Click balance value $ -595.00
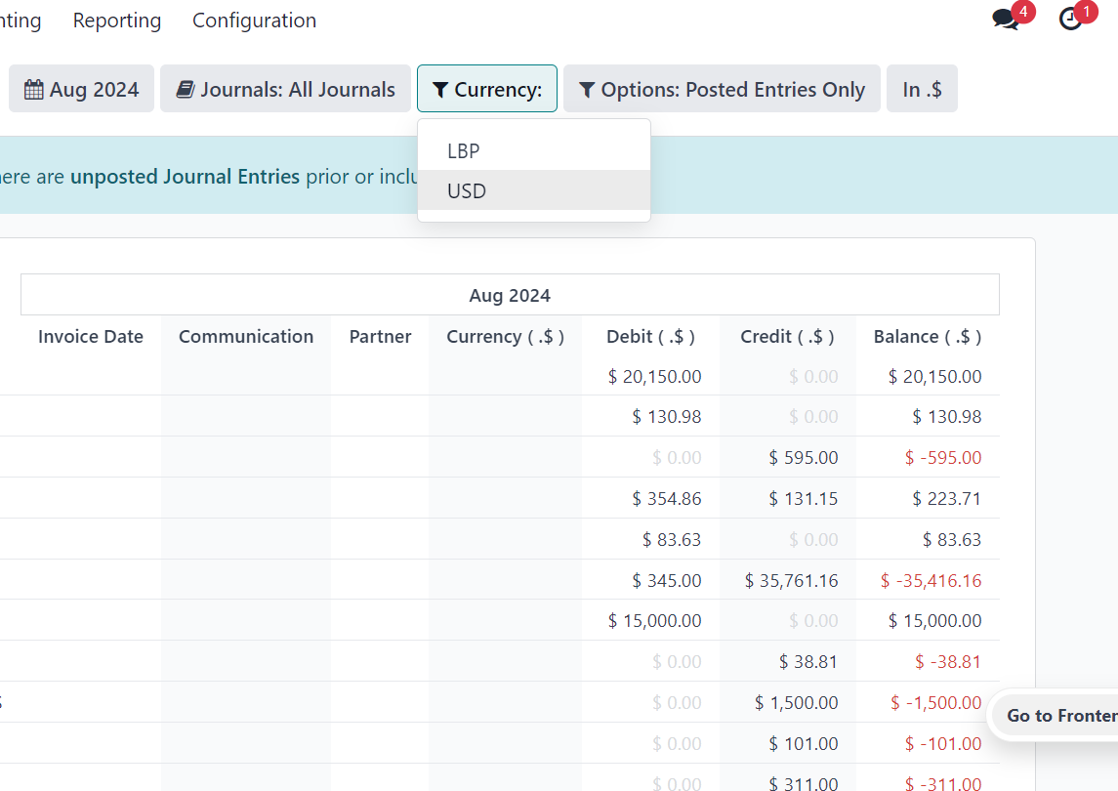 point(943,457)
